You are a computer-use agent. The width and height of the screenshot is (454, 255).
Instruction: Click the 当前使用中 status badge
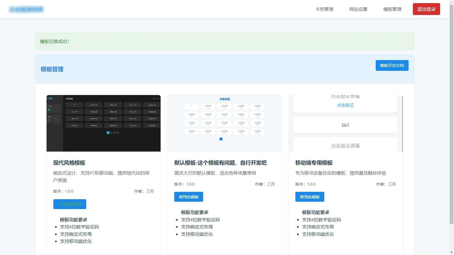(70, 204)
